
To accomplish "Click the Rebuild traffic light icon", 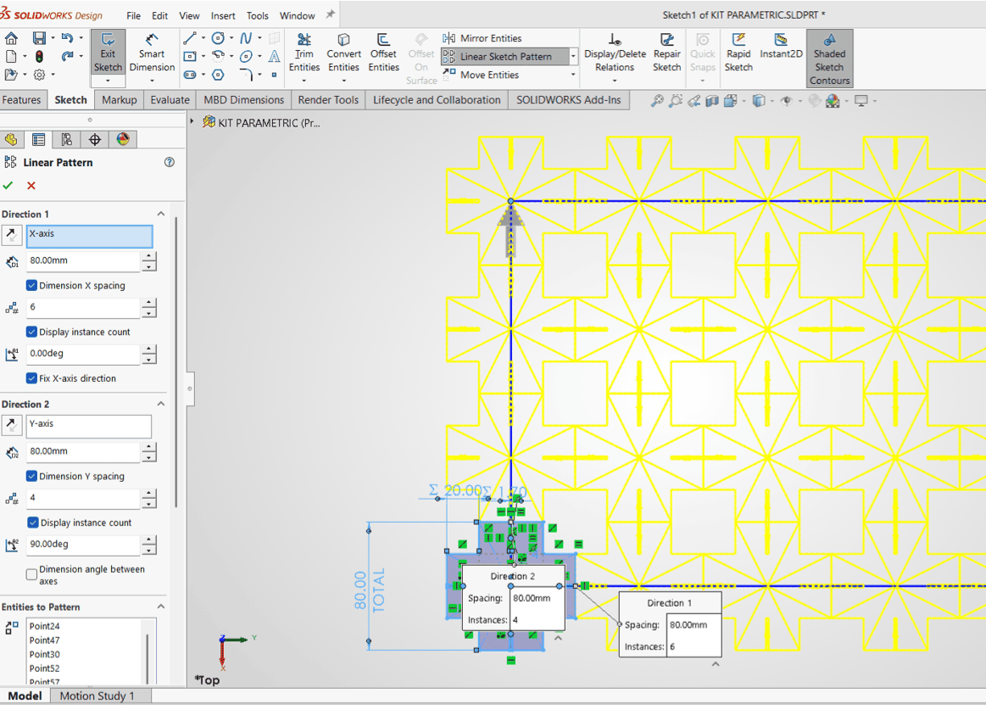I will [39, 57].
